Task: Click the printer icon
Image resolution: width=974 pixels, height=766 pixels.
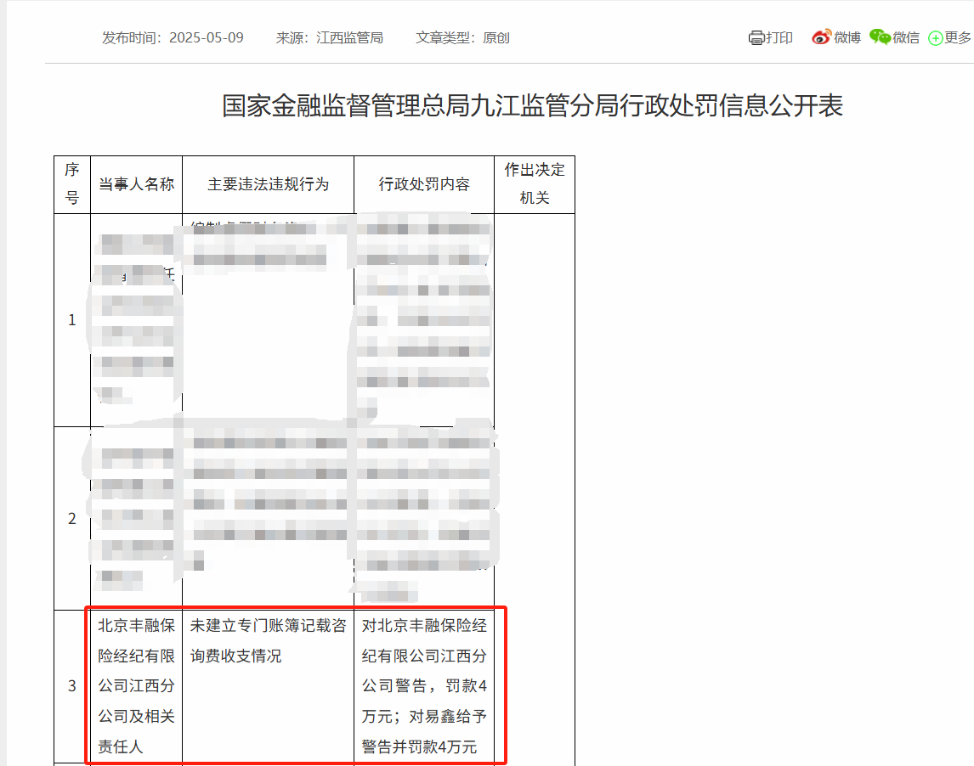Action: [x=756, y=38]
